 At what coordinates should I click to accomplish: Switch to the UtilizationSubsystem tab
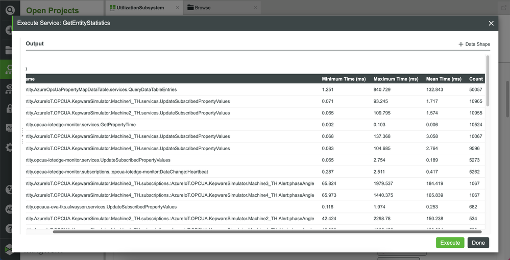pos(144,8)
